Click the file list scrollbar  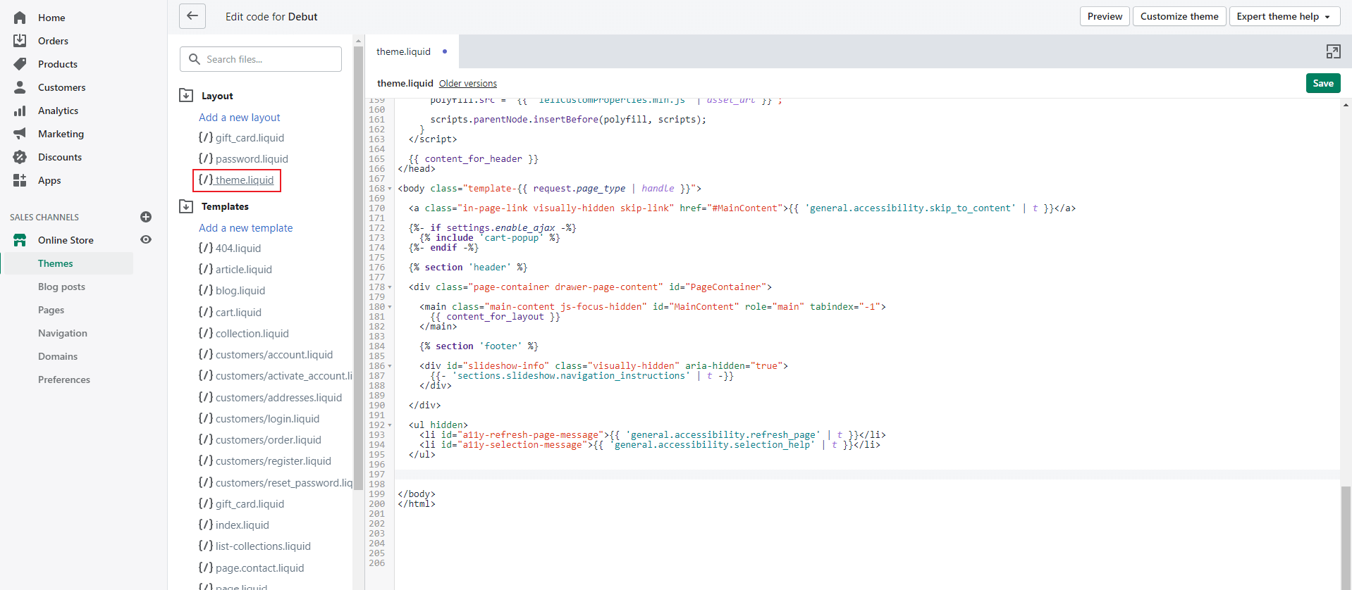(x=358, y=268)
